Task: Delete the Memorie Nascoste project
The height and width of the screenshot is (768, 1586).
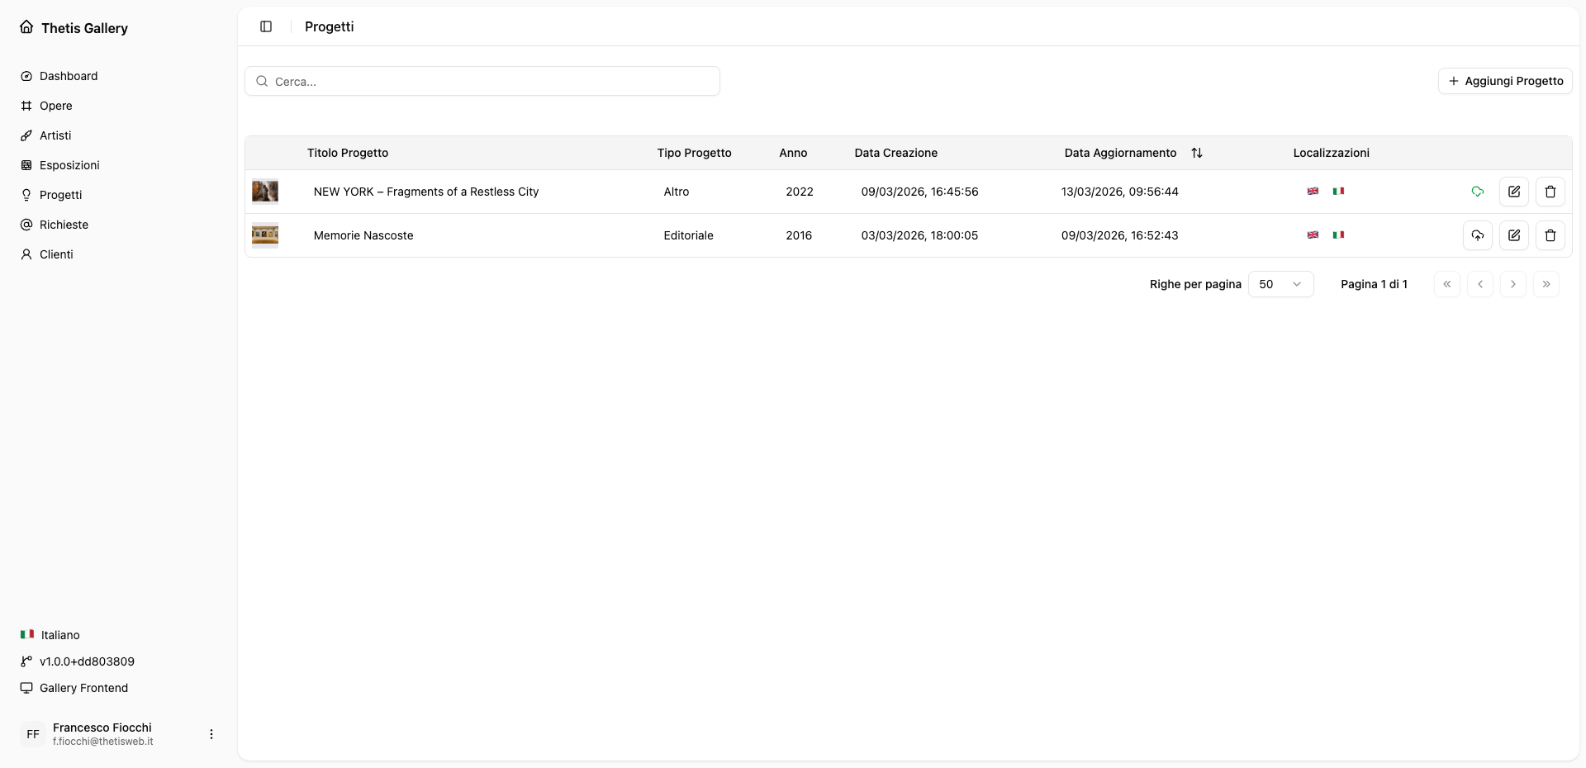Action: tap(1550, 235)
